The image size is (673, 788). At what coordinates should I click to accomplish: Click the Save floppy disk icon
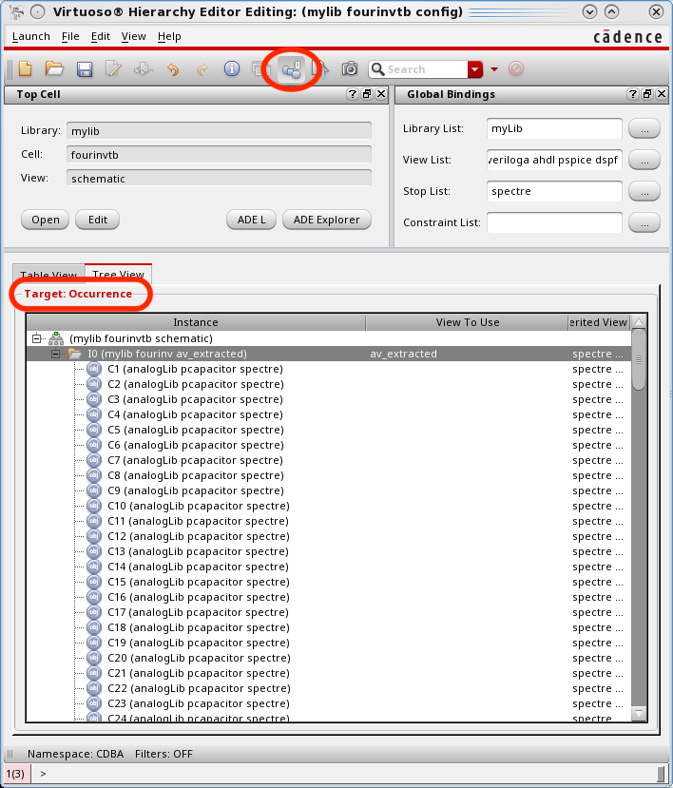(x=84, y=69)
